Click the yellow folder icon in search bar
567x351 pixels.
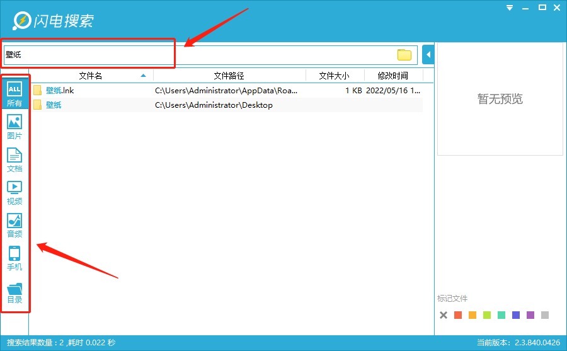(404, 55)
